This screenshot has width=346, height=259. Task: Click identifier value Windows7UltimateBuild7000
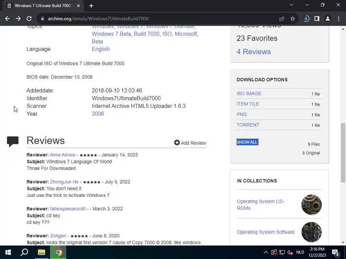[x=126, y=98]
